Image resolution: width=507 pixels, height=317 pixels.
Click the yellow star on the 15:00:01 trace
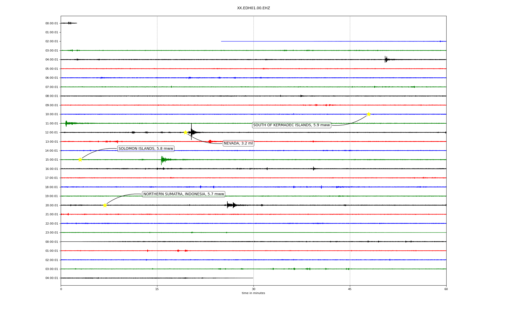click(80, 160)
